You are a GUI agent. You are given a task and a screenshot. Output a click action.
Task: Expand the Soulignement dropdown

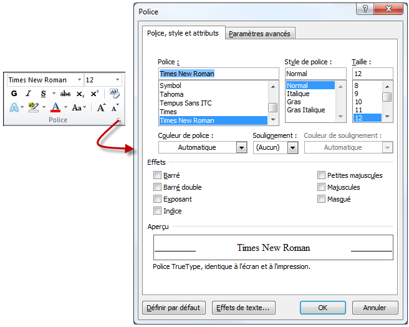(x=292, y=147)
